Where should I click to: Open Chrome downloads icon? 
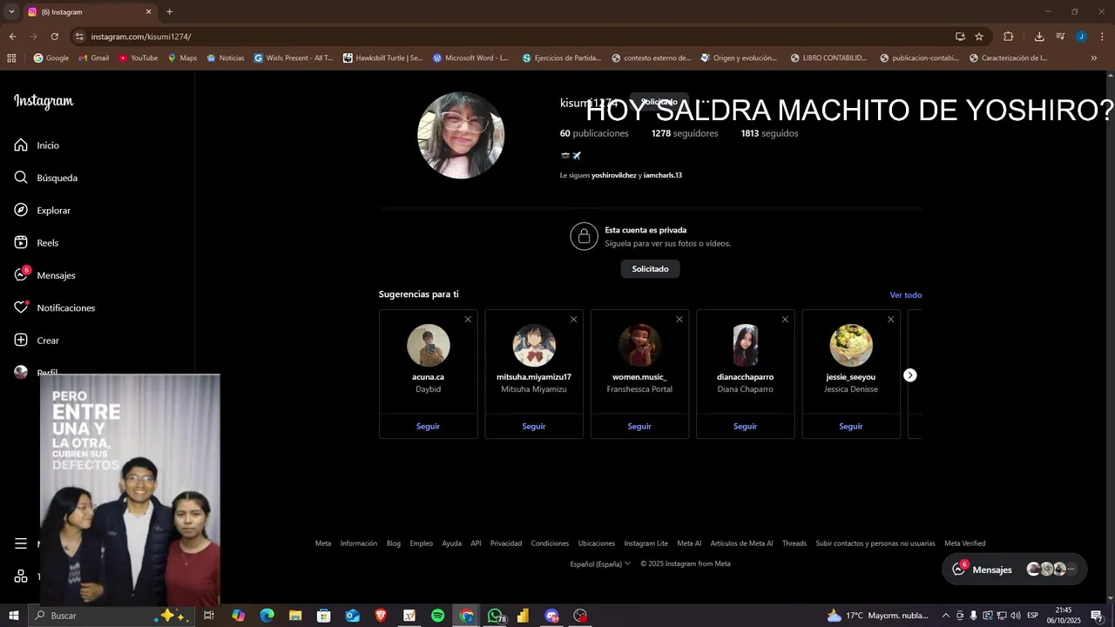click(1039, 37)
